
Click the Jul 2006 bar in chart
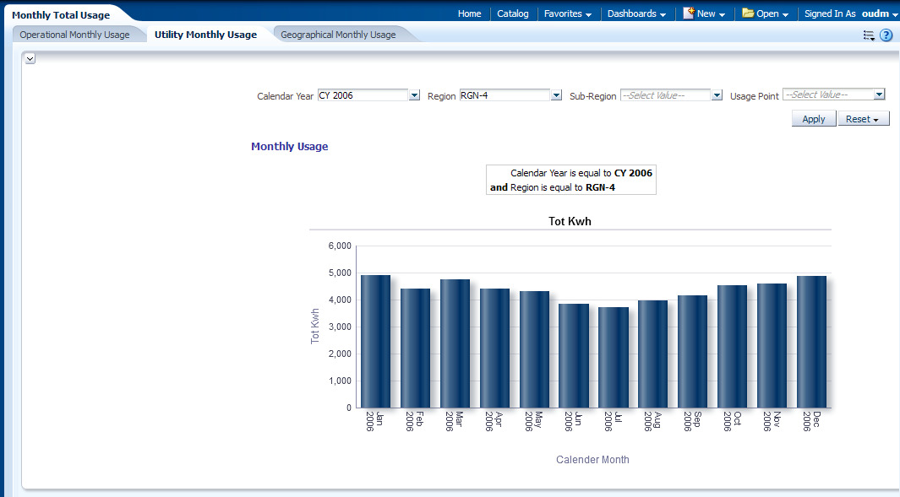(614, 358)
